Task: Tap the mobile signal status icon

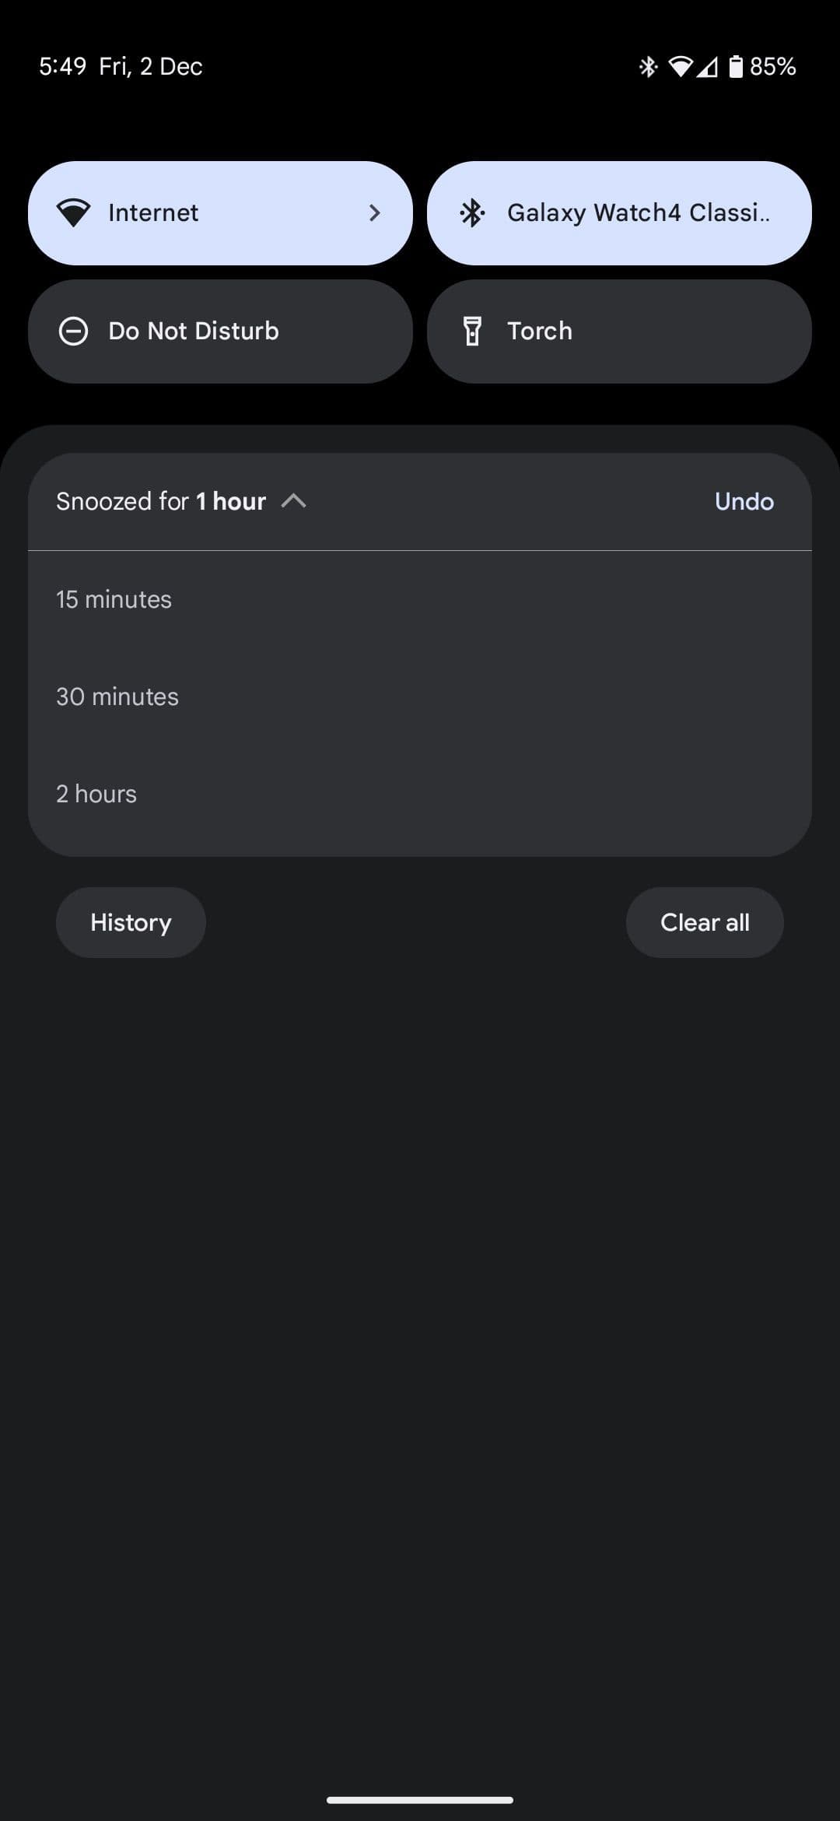Action: click(x=707, y=67)
